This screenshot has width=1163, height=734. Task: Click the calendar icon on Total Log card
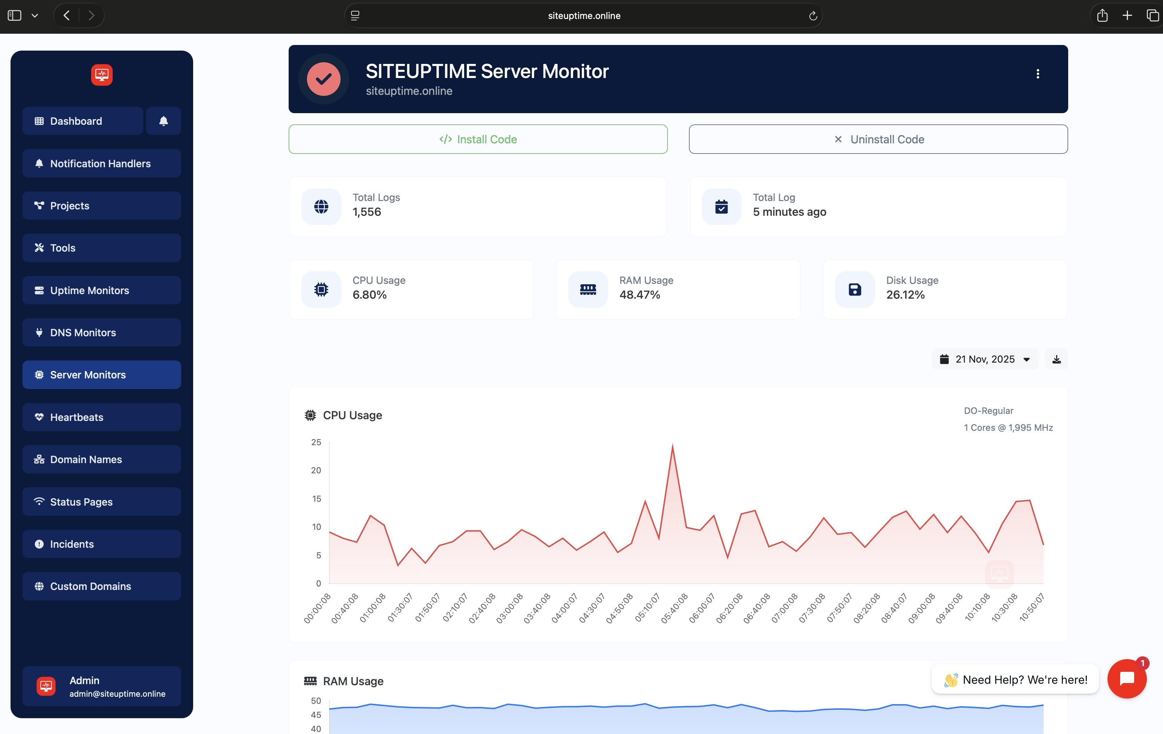721,206
